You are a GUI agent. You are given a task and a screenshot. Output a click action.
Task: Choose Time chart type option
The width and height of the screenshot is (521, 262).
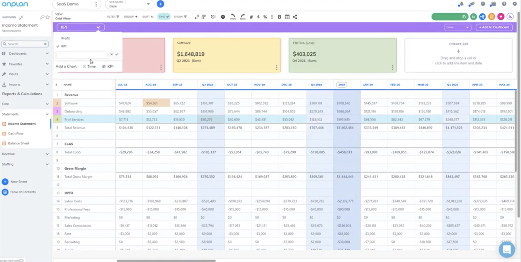pos(89,66)
